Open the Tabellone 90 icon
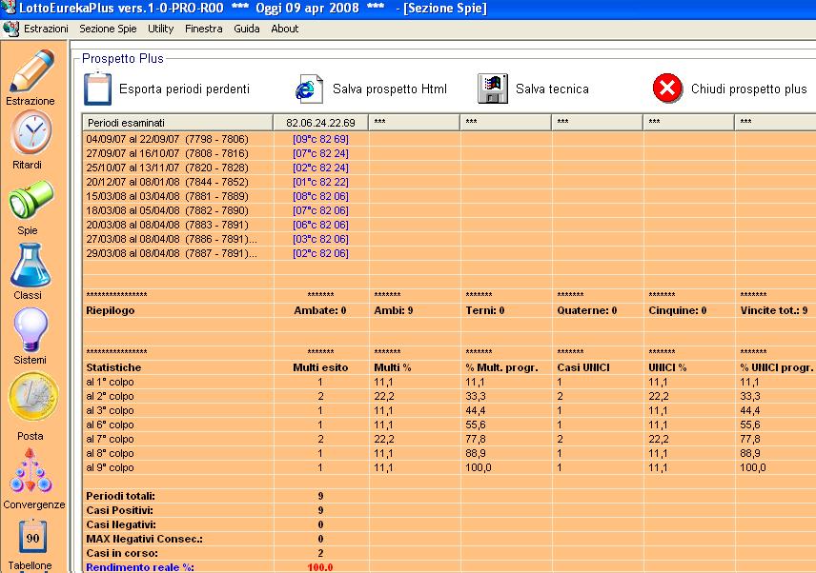 coord(32,538)
